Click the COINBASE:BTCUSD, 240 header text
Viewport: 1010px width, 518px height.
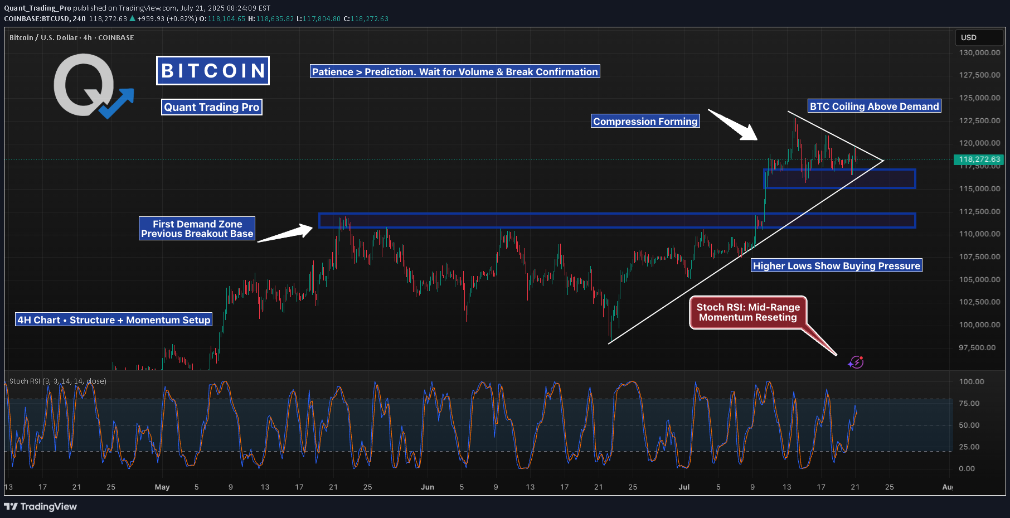(45, 18)
